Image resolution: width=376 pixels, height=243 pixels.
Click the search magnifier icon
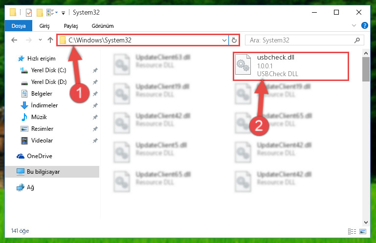[x=357, y=40]
